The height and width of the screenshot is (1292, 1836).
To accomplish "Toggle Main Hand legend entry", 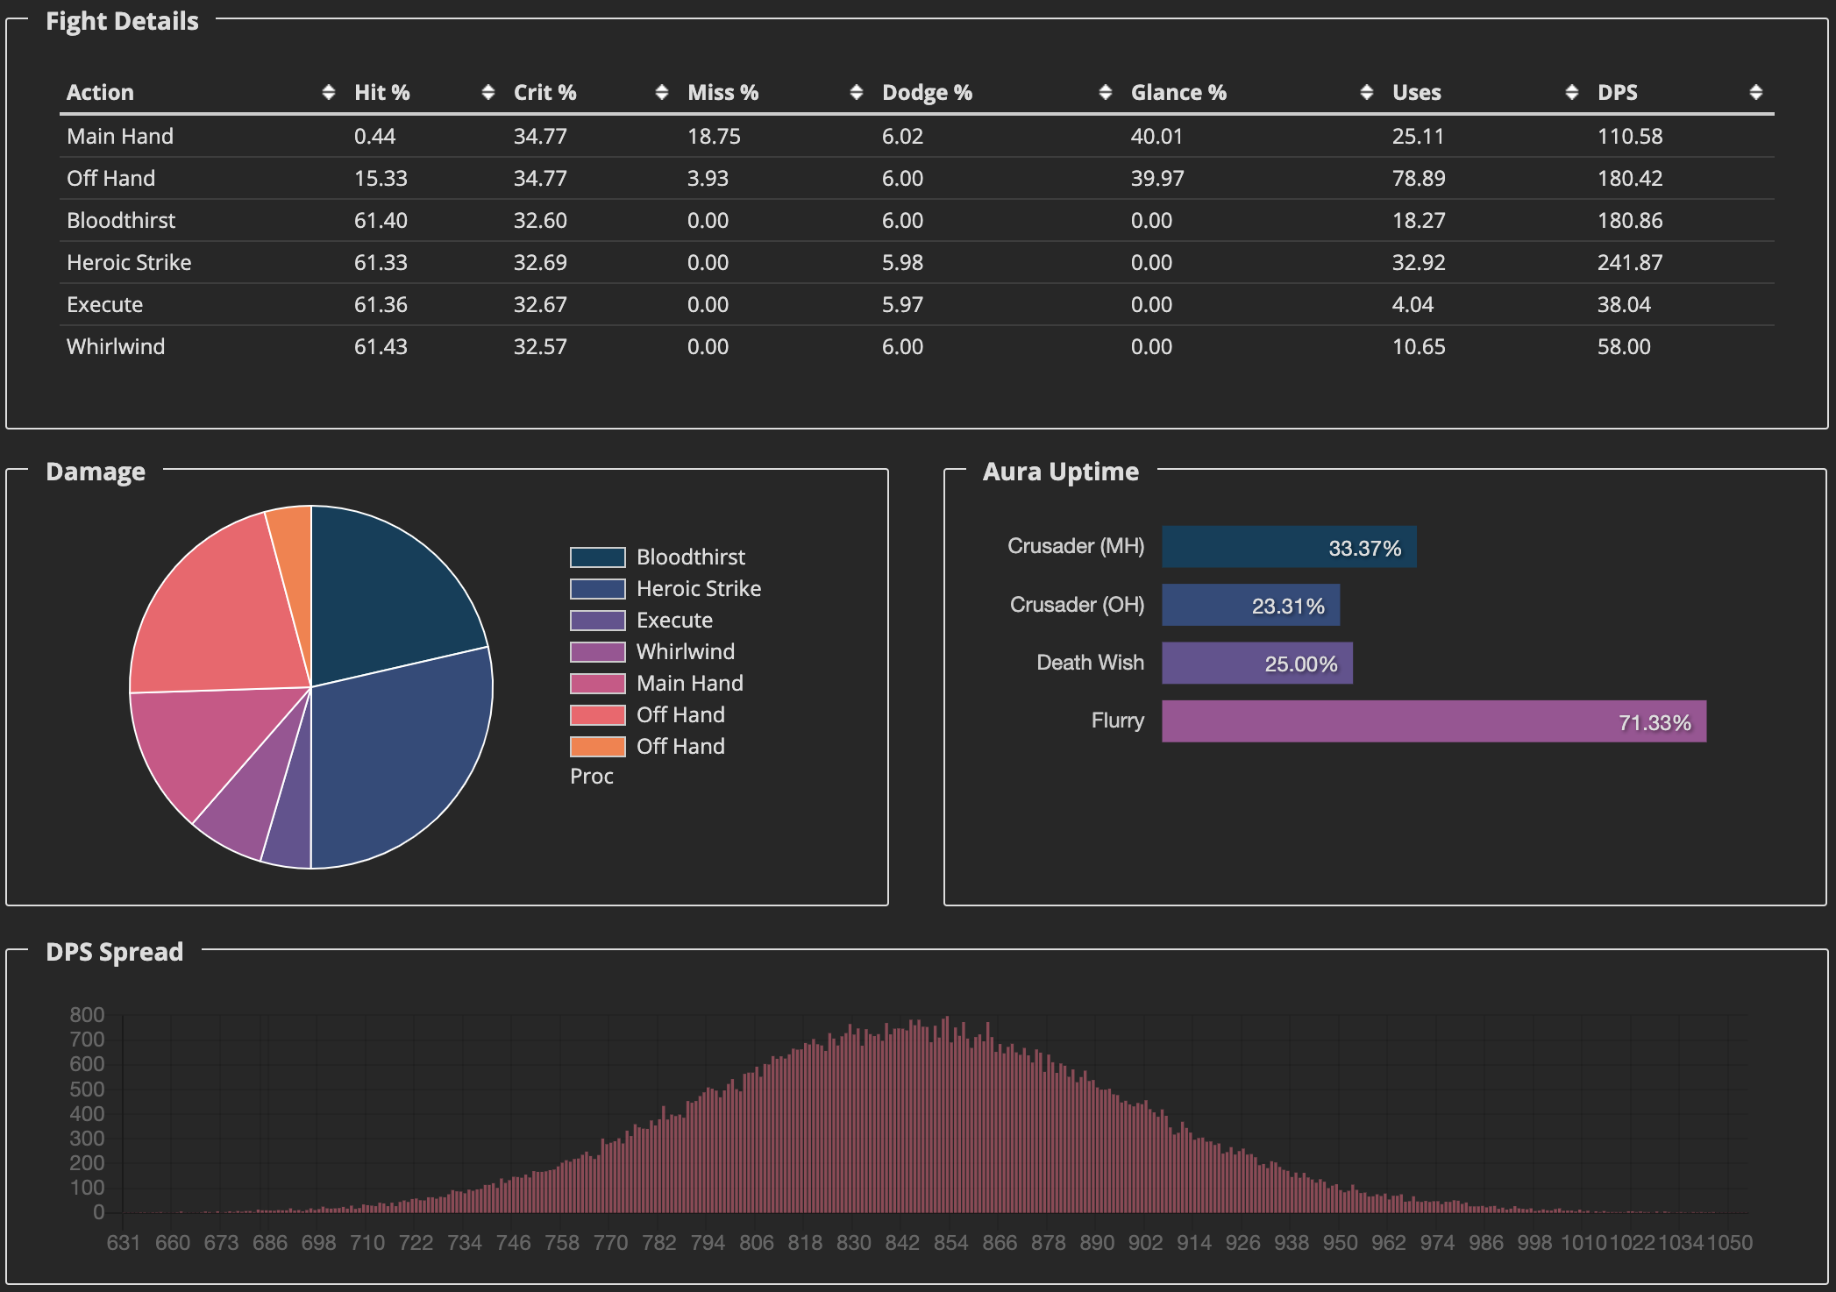I will (689, 684).
